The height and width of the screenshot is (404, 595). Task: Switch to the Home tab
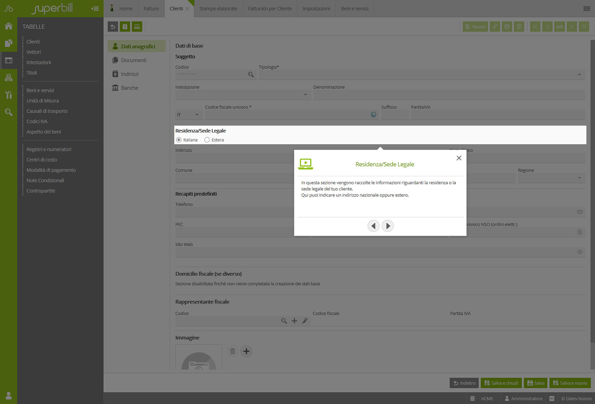121,8
